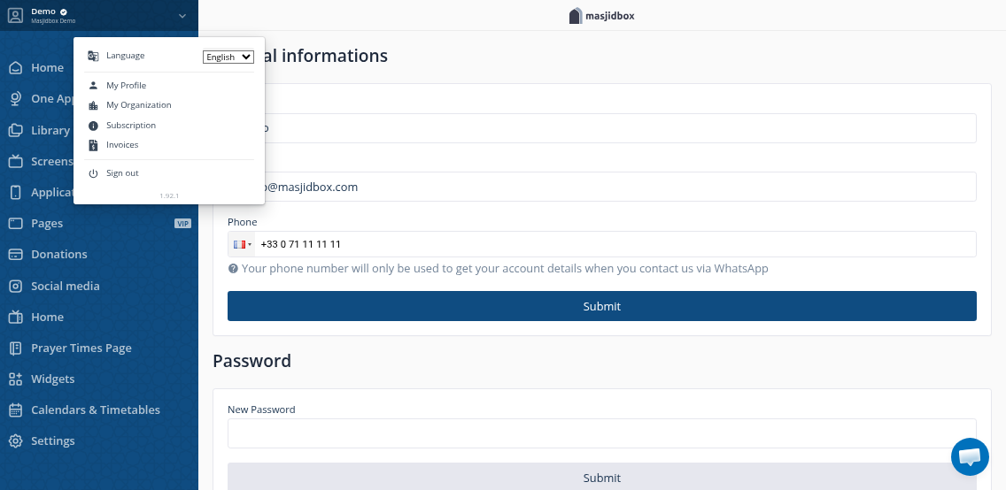Click the Masjidbox Demo subtitle text
Viewport: 1006px width, 490px height.
coord(53,21)
